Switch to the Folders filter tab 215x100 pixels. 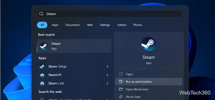(122, 25)
